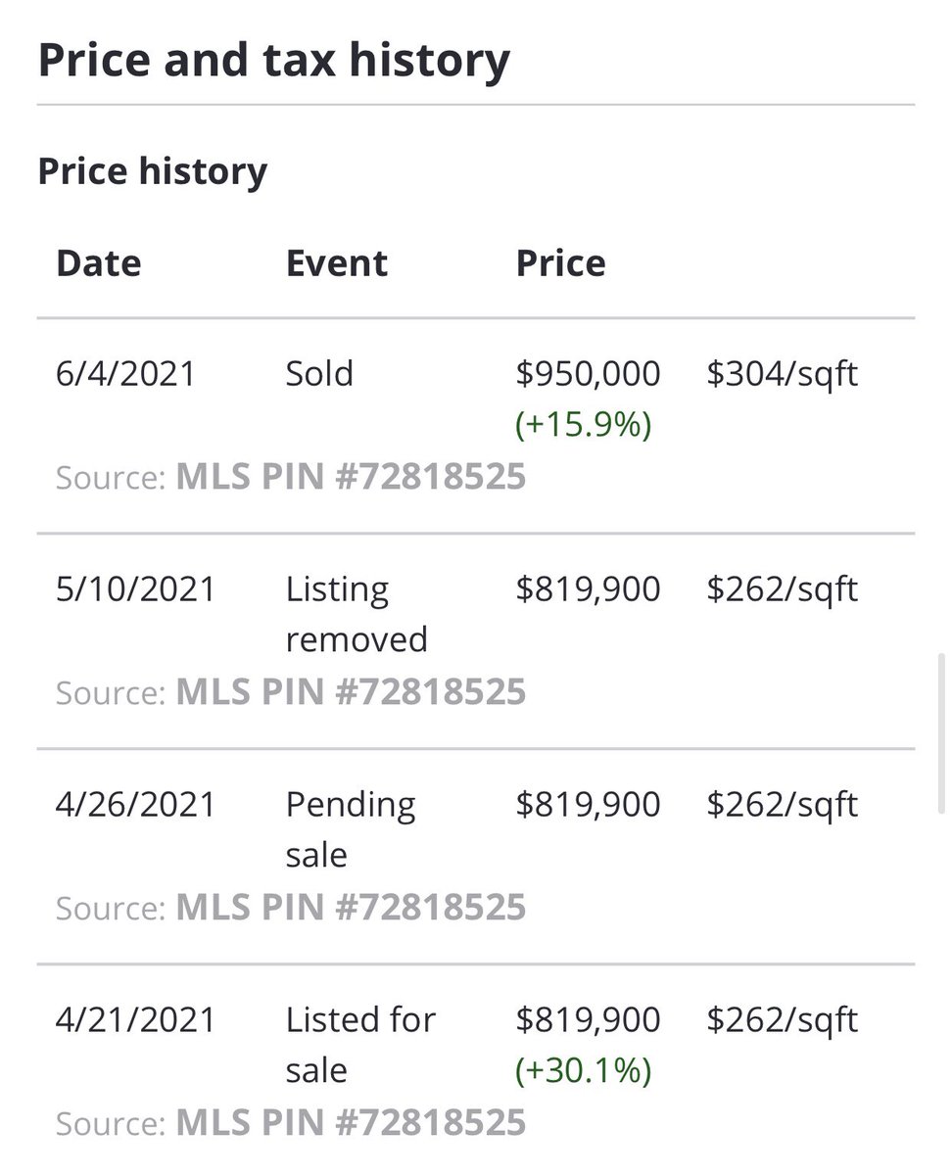Click the +30.1% price change label
The width and height of the screenshot is (952, 1175).
click(x=584, y=1070)
